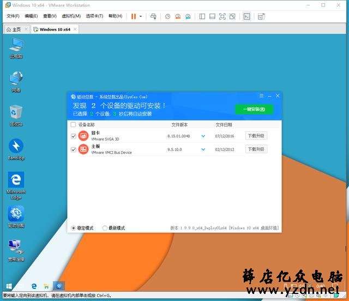Open the 编辑(E) menu
Viewport: 349px width, 301px height.
point(31,16)
